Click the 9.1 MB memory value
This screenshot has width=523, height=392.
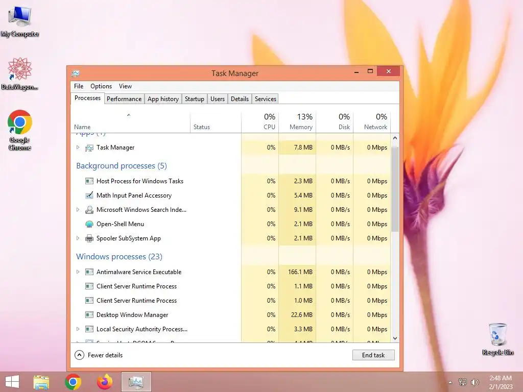pyautogui.click(x=303, y=210)
